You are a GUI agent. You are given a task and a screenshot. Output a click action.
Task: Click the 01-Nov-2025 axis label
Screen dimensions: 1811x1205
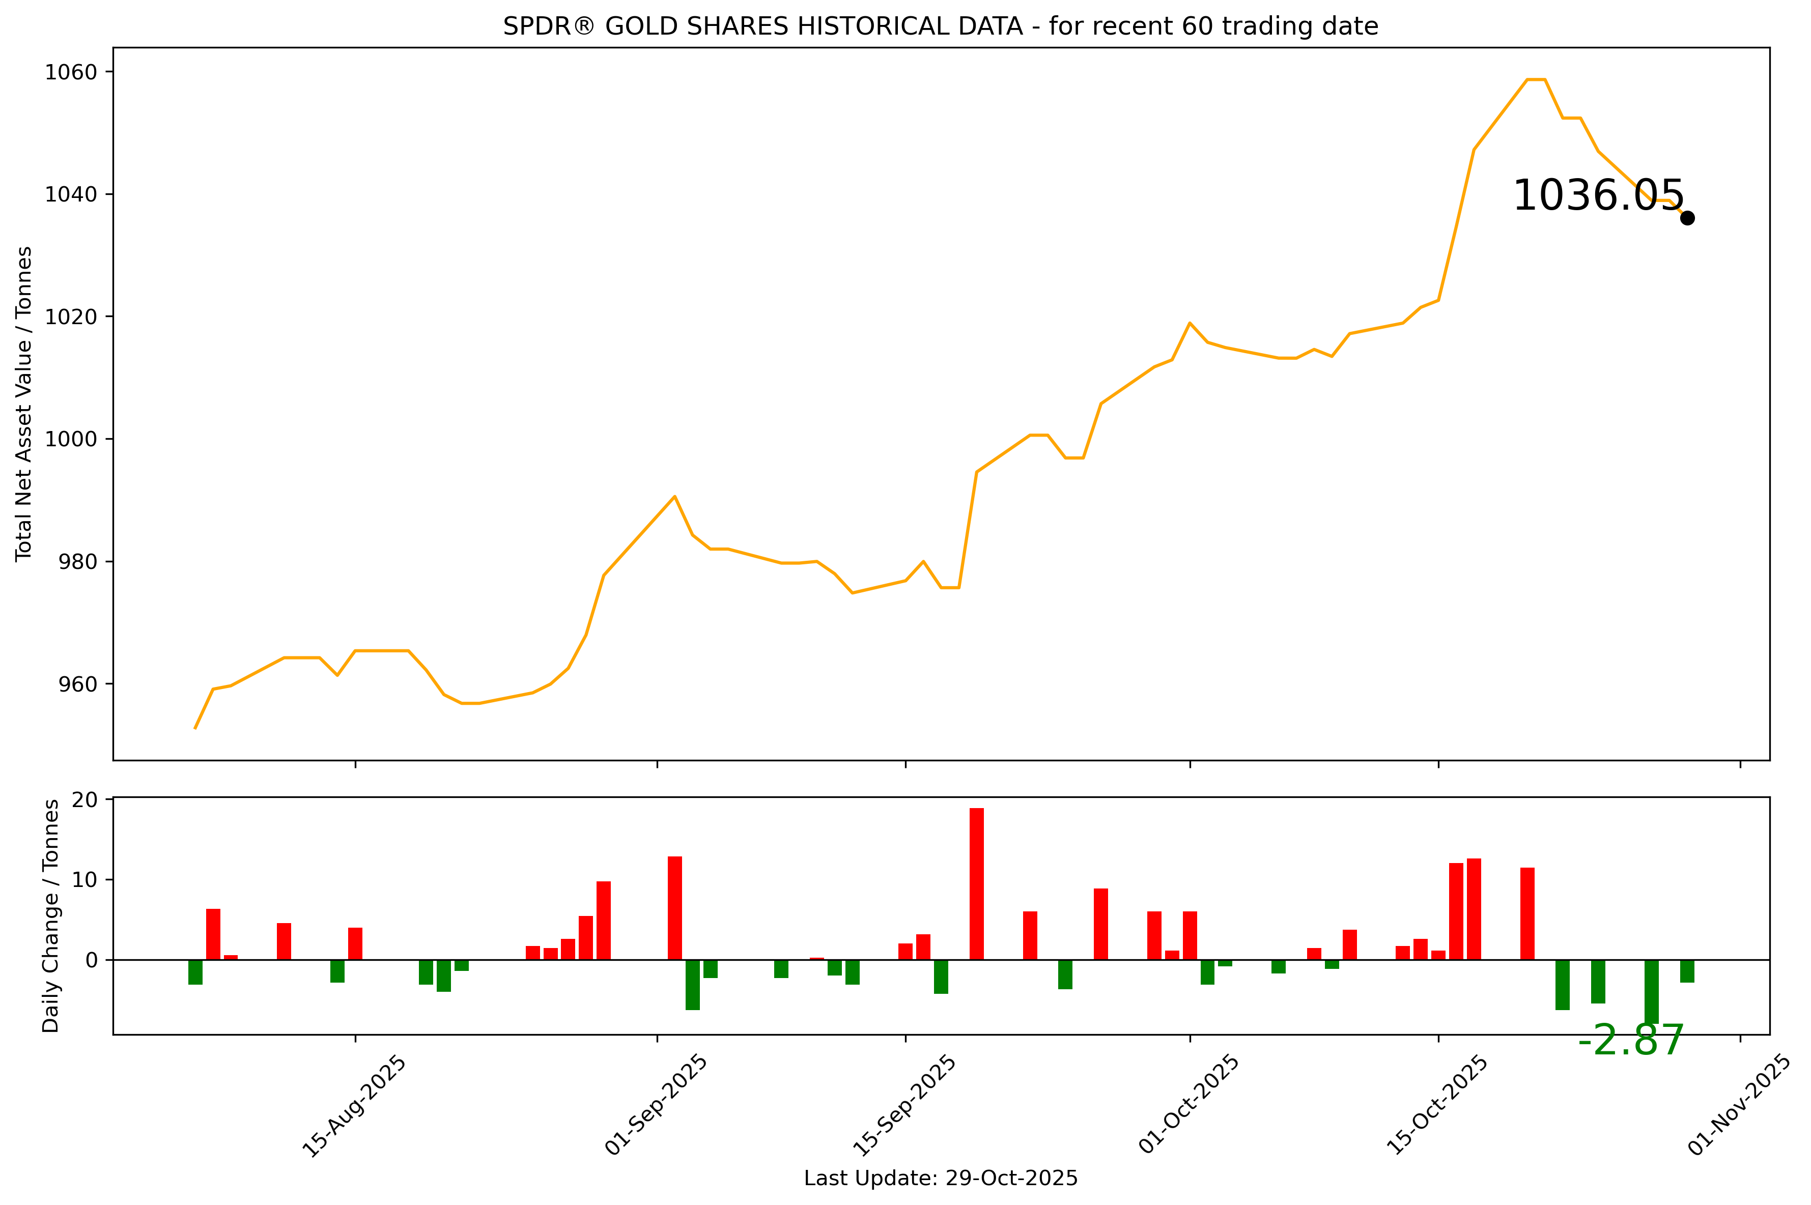pyautogui.click(x=1740, y=1106)
